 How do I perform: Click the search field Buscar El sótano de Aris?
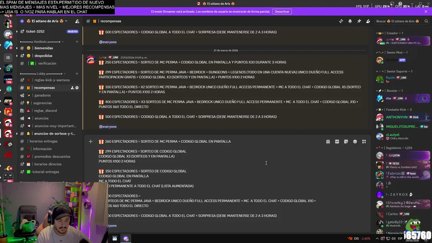(402, 21)
